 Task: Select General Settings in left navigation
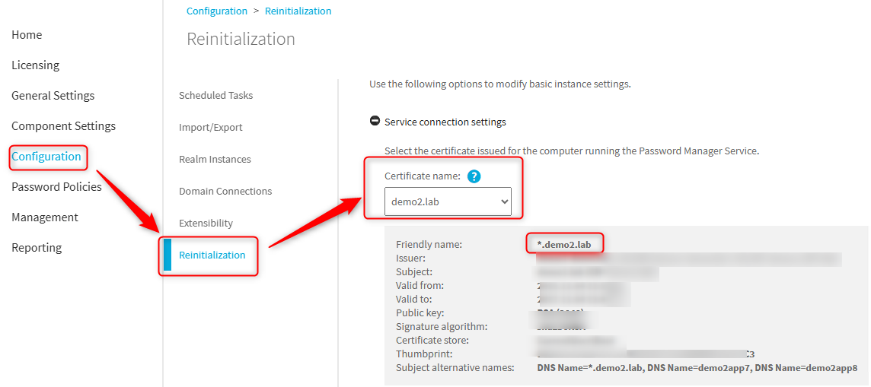[x=53, y=96]
